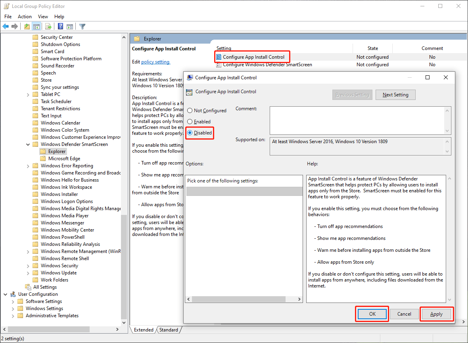Open the Action menu

pos(25,17)
